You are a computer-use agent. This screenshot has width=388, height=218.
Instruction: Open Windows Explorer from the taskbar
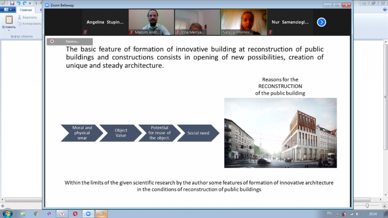[x=22, y=214]
